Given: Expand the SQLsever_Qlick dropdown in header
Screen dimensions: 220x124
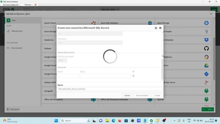Looking at the screenshot, I should [x=110, y=9].
